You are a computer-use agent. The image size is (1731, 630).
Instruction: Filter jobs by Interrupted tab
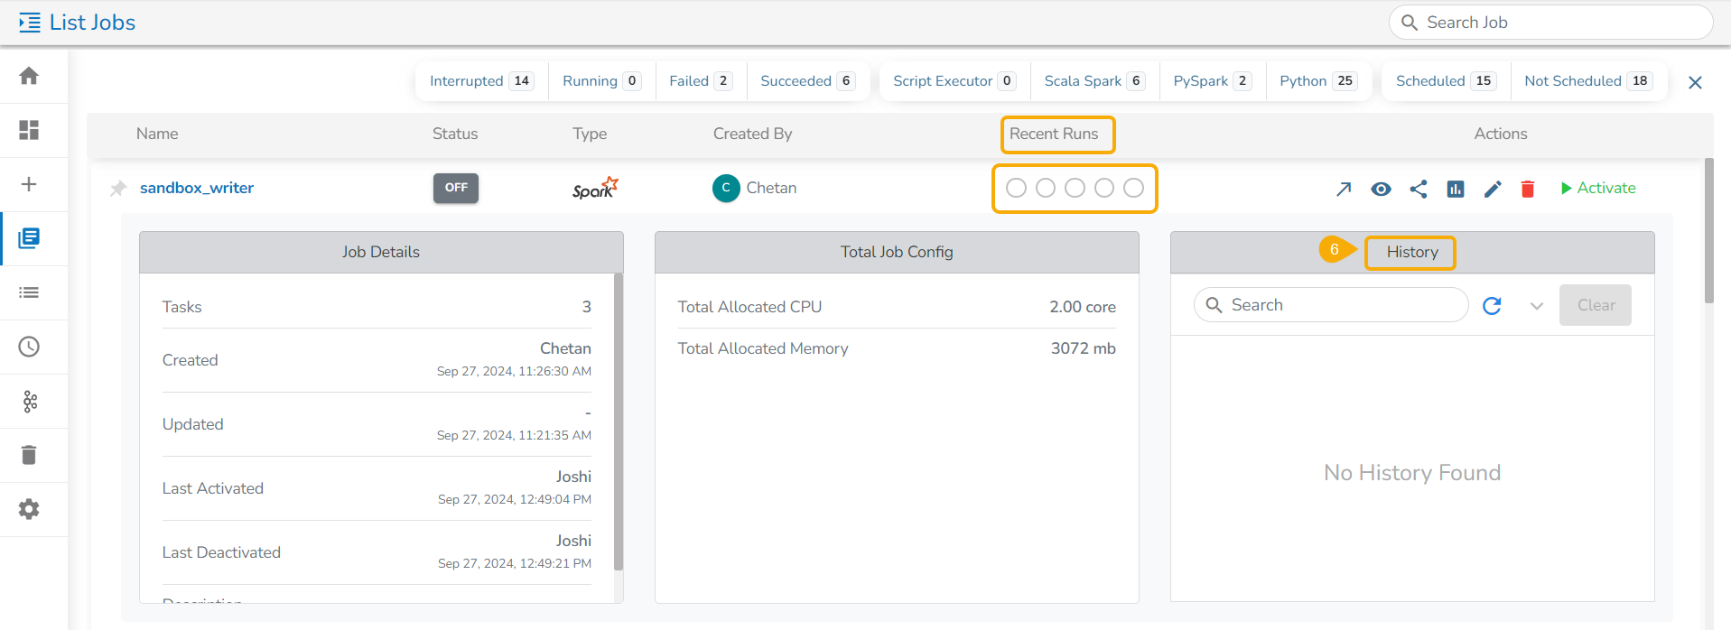tap(481, 81)
